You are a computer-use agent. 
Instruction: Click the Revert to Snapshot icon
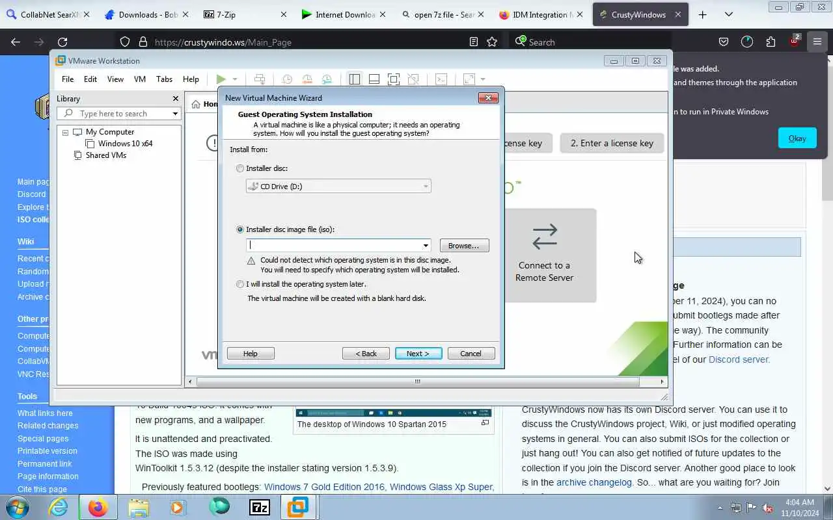pos(307,79)
